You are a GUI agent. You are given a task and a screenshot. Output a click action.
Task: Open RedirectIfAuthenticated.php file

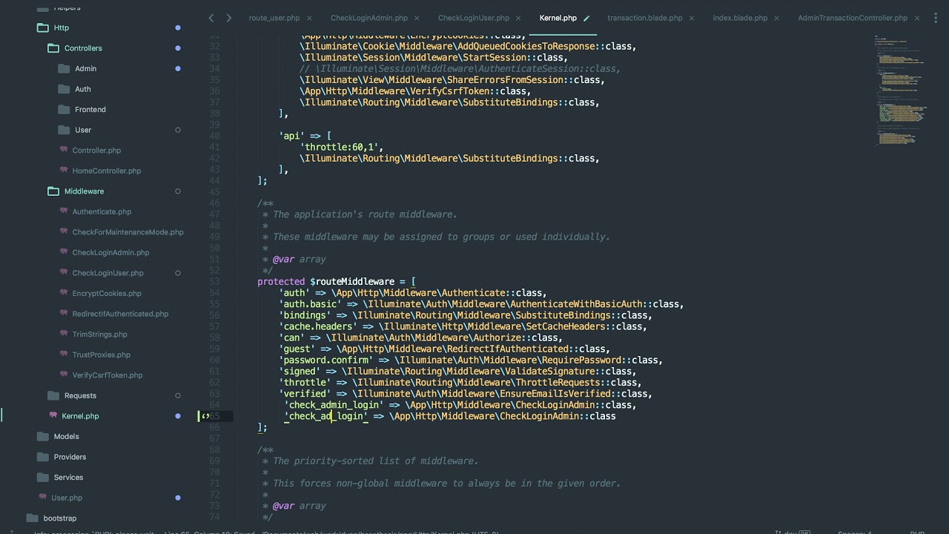[x=120, y=314]
